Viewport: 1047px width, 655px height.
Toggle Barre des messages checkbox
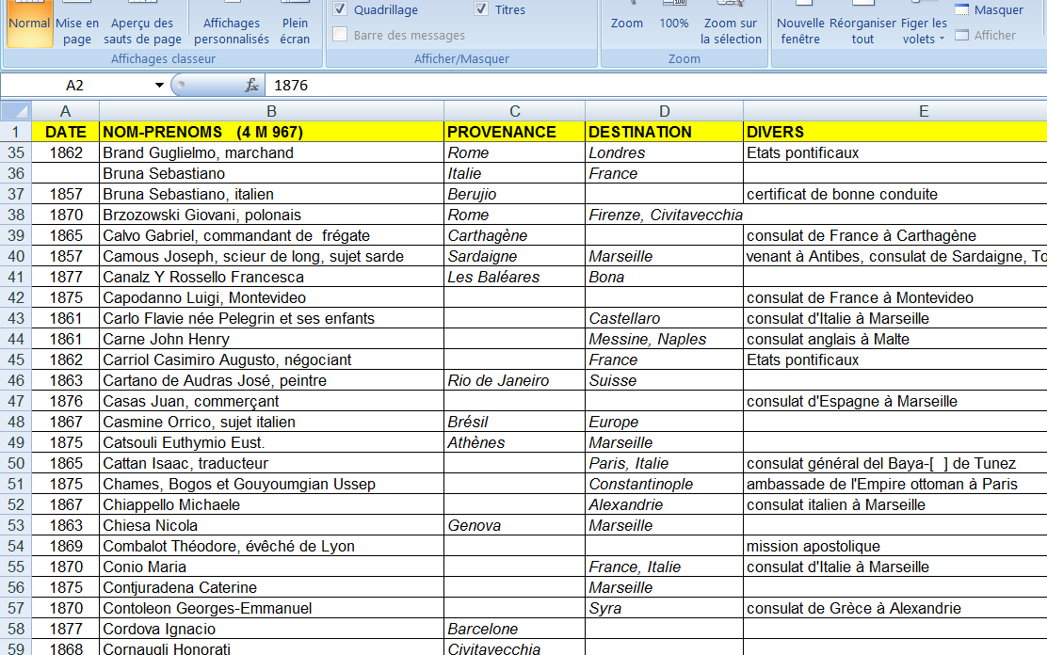pos(340,35)
